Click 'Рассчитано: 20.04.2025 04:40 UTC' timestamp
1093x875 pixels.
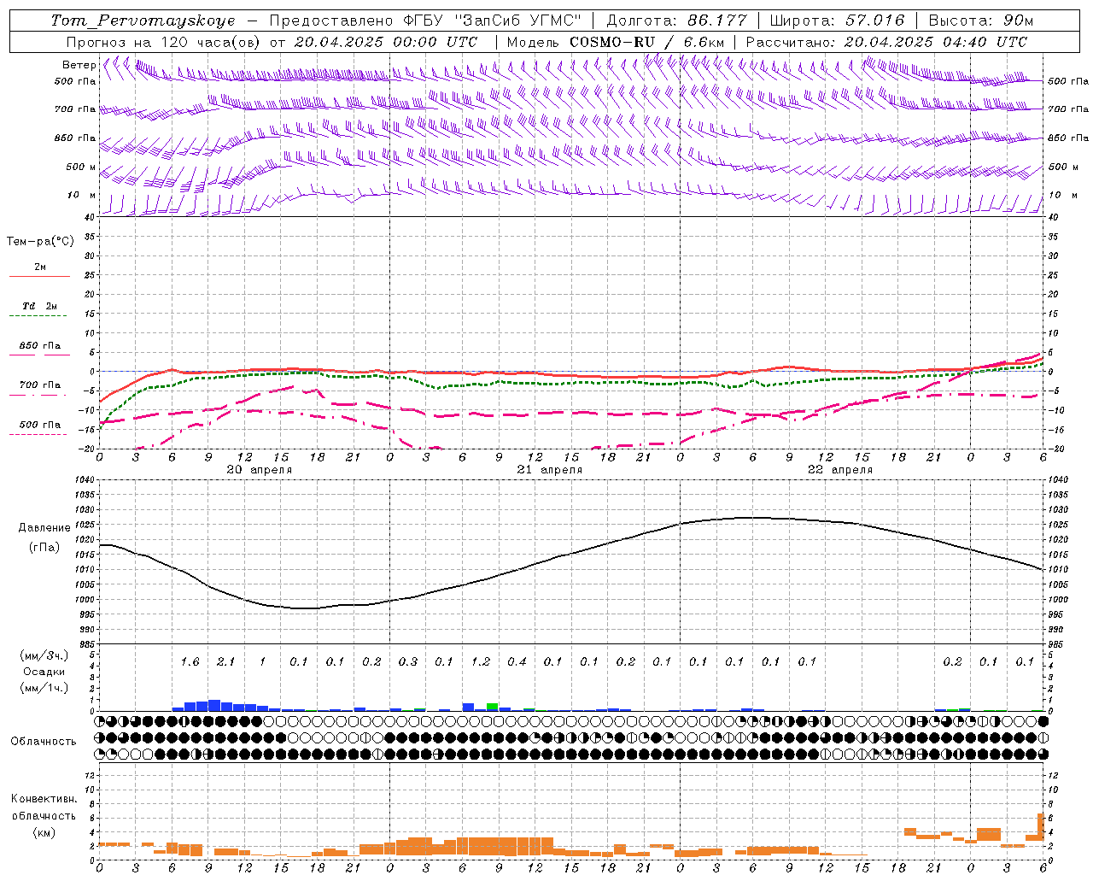point(886,42)
